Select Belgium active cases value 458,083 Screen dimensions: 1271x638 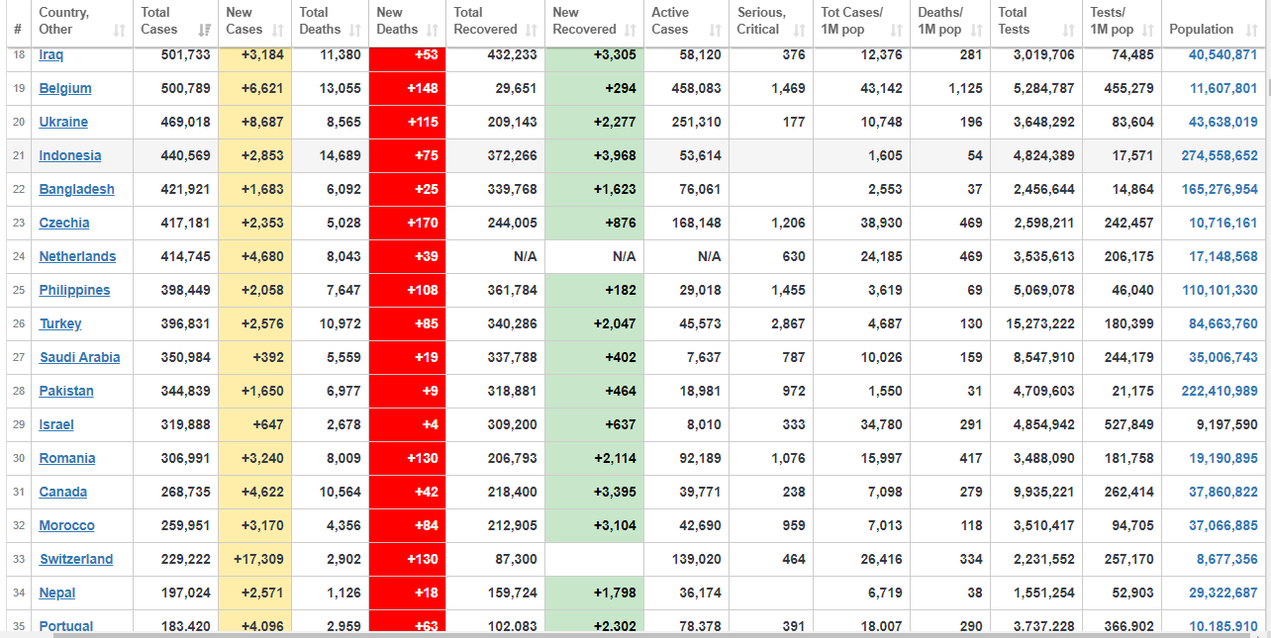pyautogui.click(x=696, y=88)
